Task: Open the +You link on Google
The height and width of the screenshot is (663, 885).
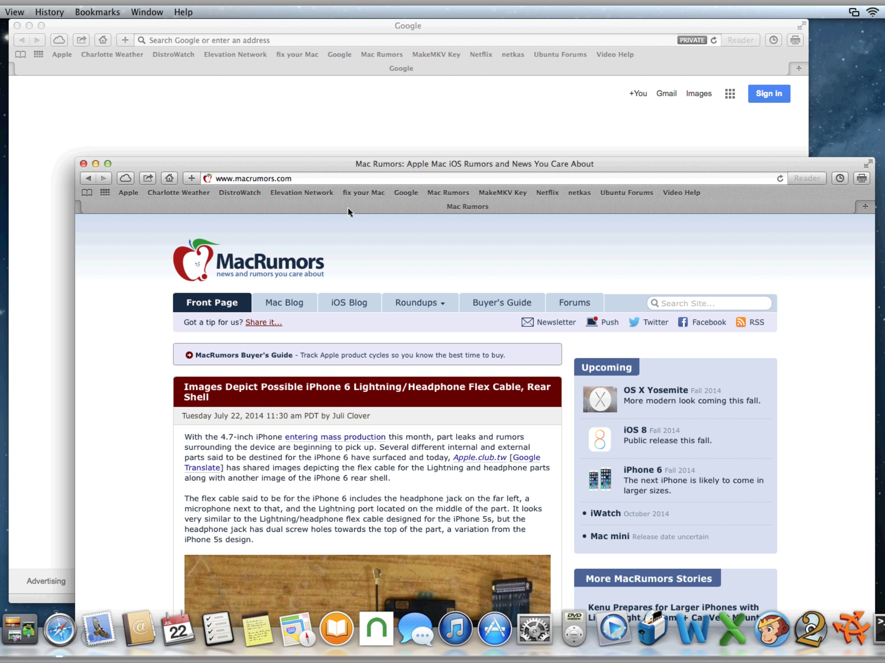Action: (x=638, y=94)
